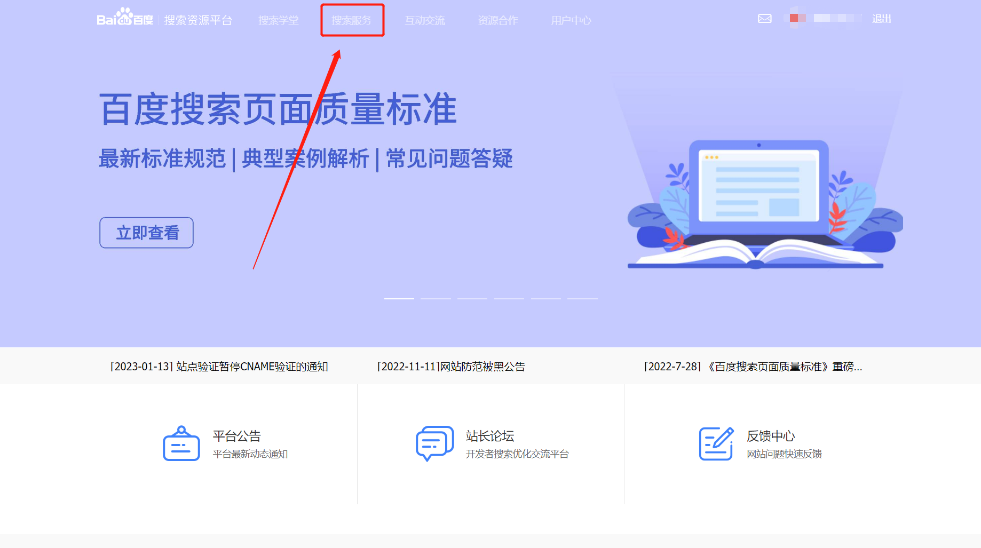Viewport: 981px width, 548px height.
Task: Click the 反馈中心 pencil edit icon
Action: [x=716, y=443]
